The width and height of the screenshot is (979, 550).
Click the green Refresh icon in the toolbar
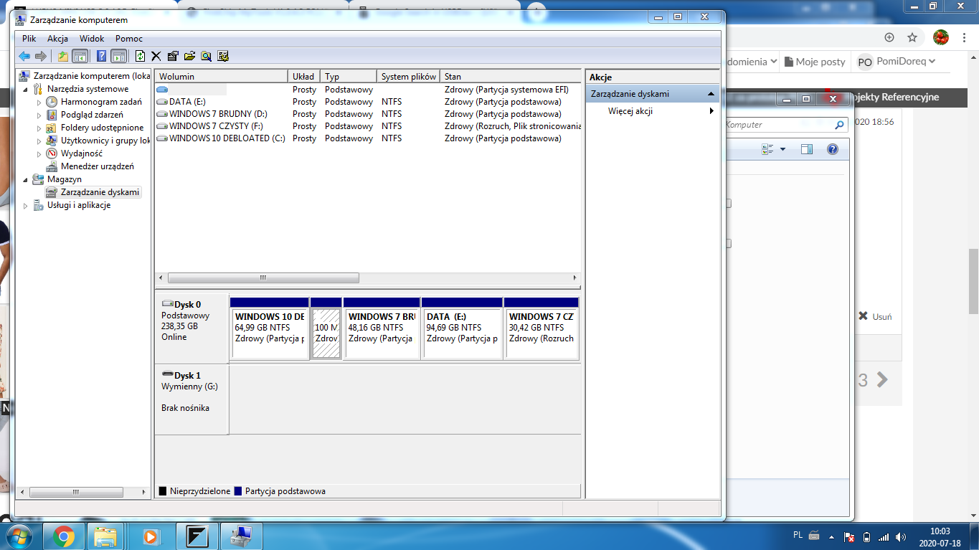[x=140, y=56]
